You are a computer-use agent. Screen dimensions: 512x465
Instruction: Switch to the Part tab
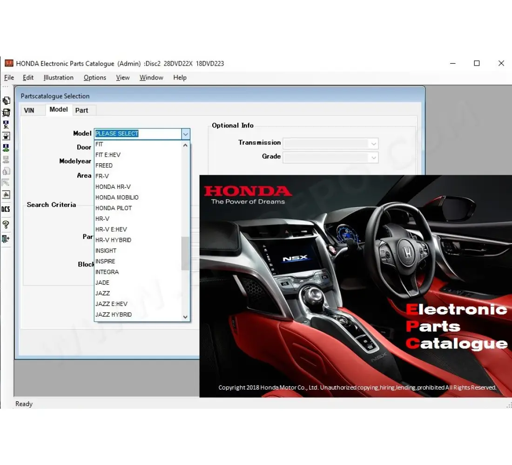point(83,110)
